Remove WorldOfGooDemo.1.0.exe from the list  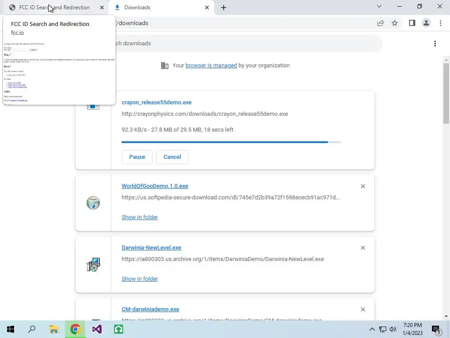363,186
